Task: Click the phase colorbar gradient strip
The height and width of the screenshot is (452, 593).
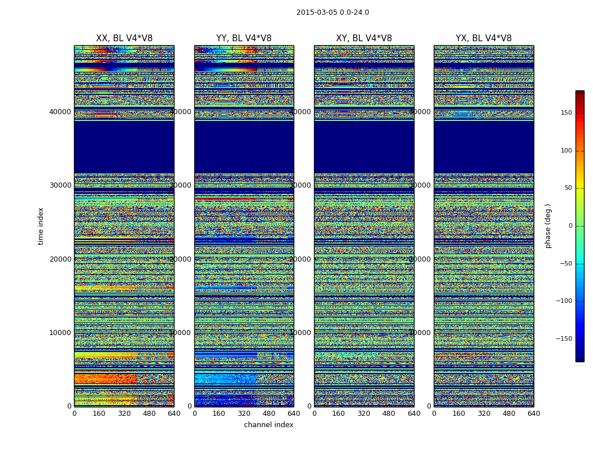Action: pyautogui.click(x=580, y=226)
